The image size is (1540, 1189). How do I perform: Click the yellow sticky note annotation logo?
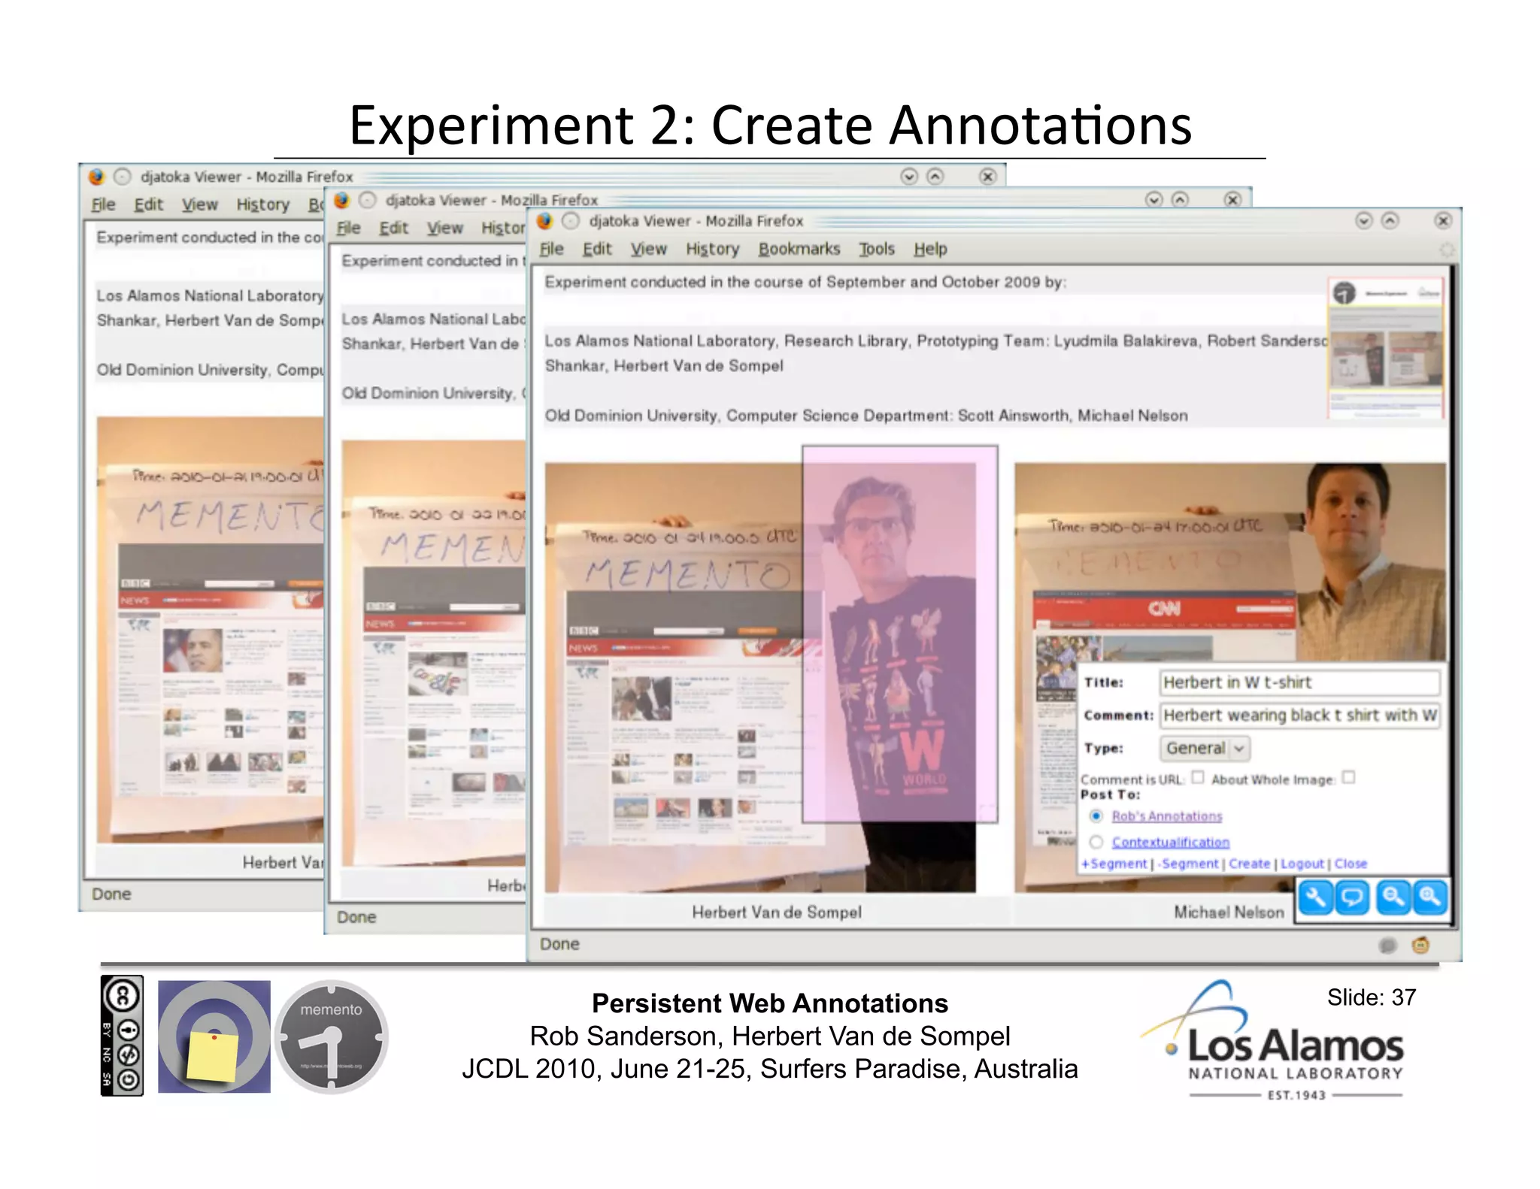pyautogui.click(x=214, y=1036)
